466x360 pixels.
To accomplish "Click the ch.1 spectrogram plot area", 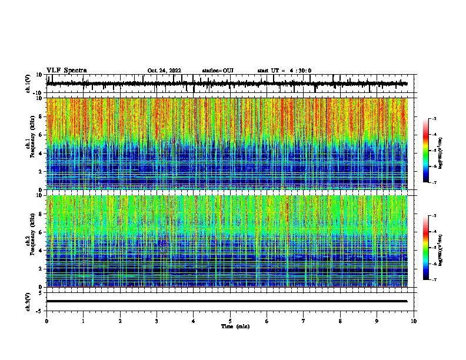I will click(227, 144).
